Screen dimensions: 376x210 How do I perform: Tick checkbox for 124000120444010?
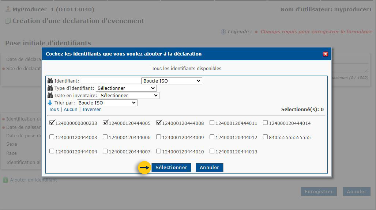tap(159, 151)
